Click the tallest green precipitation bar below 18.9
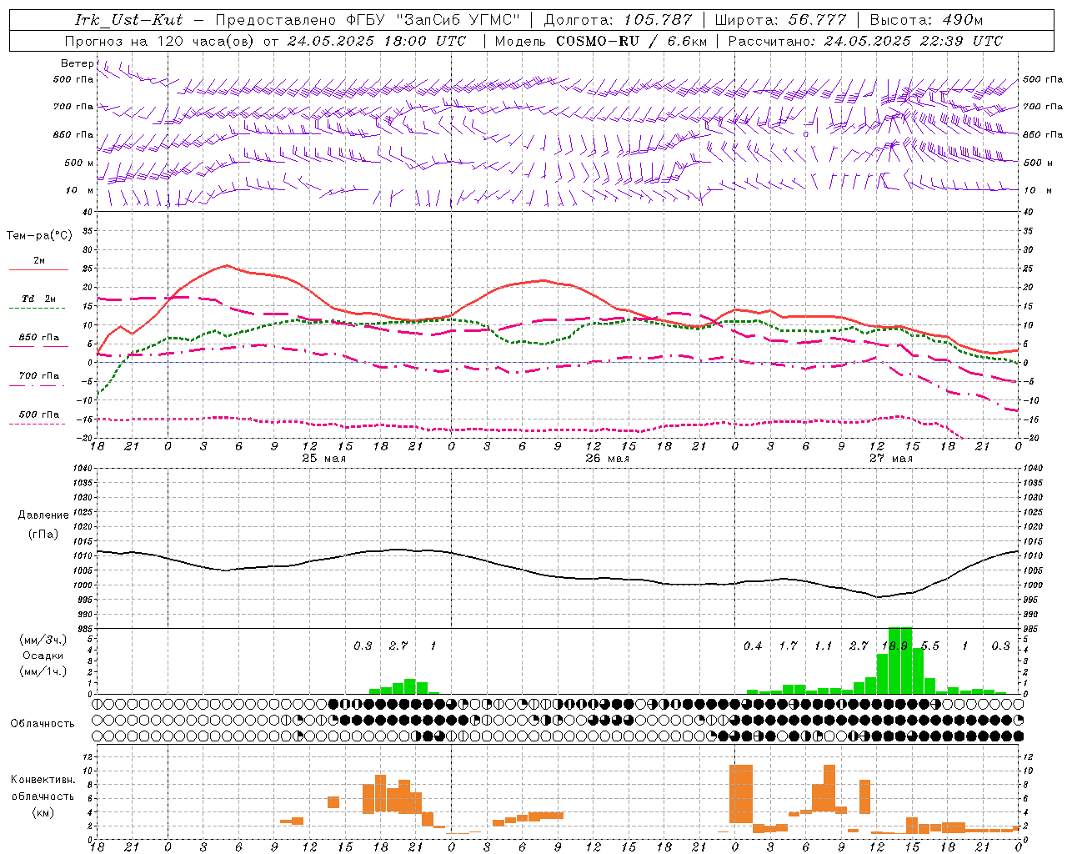This screenshot has width=1067, height=854. coord(900,660)
